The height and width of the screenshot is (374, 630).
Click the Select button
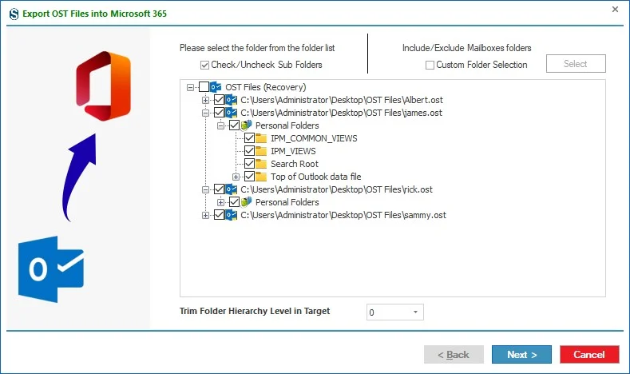[576, 64]
